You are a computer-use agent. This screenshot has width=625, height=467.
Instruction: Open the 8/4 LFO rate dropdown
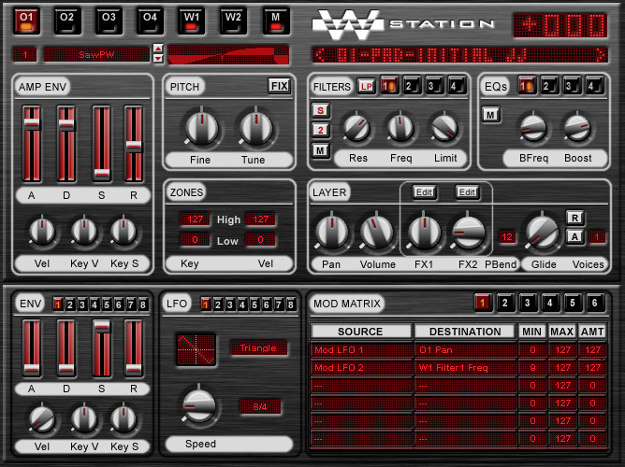tap(260, 406)
